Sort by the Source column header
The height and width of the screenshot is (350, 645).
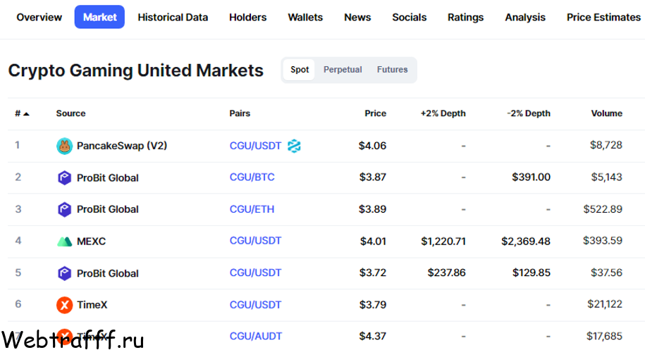click(x=70, y=113)
